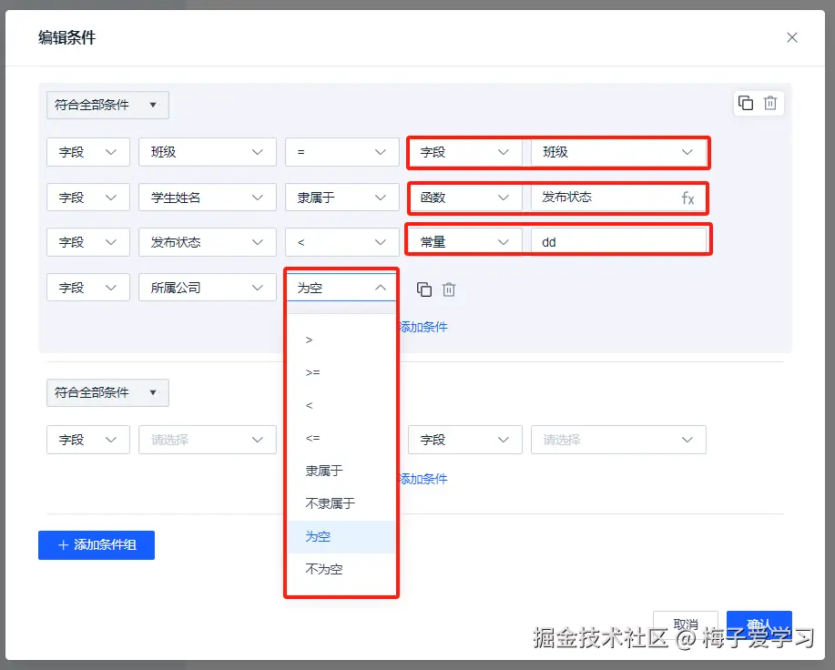Select >= option in operator list
This screenshot has height=670, width=835.
tap(341, 372)
